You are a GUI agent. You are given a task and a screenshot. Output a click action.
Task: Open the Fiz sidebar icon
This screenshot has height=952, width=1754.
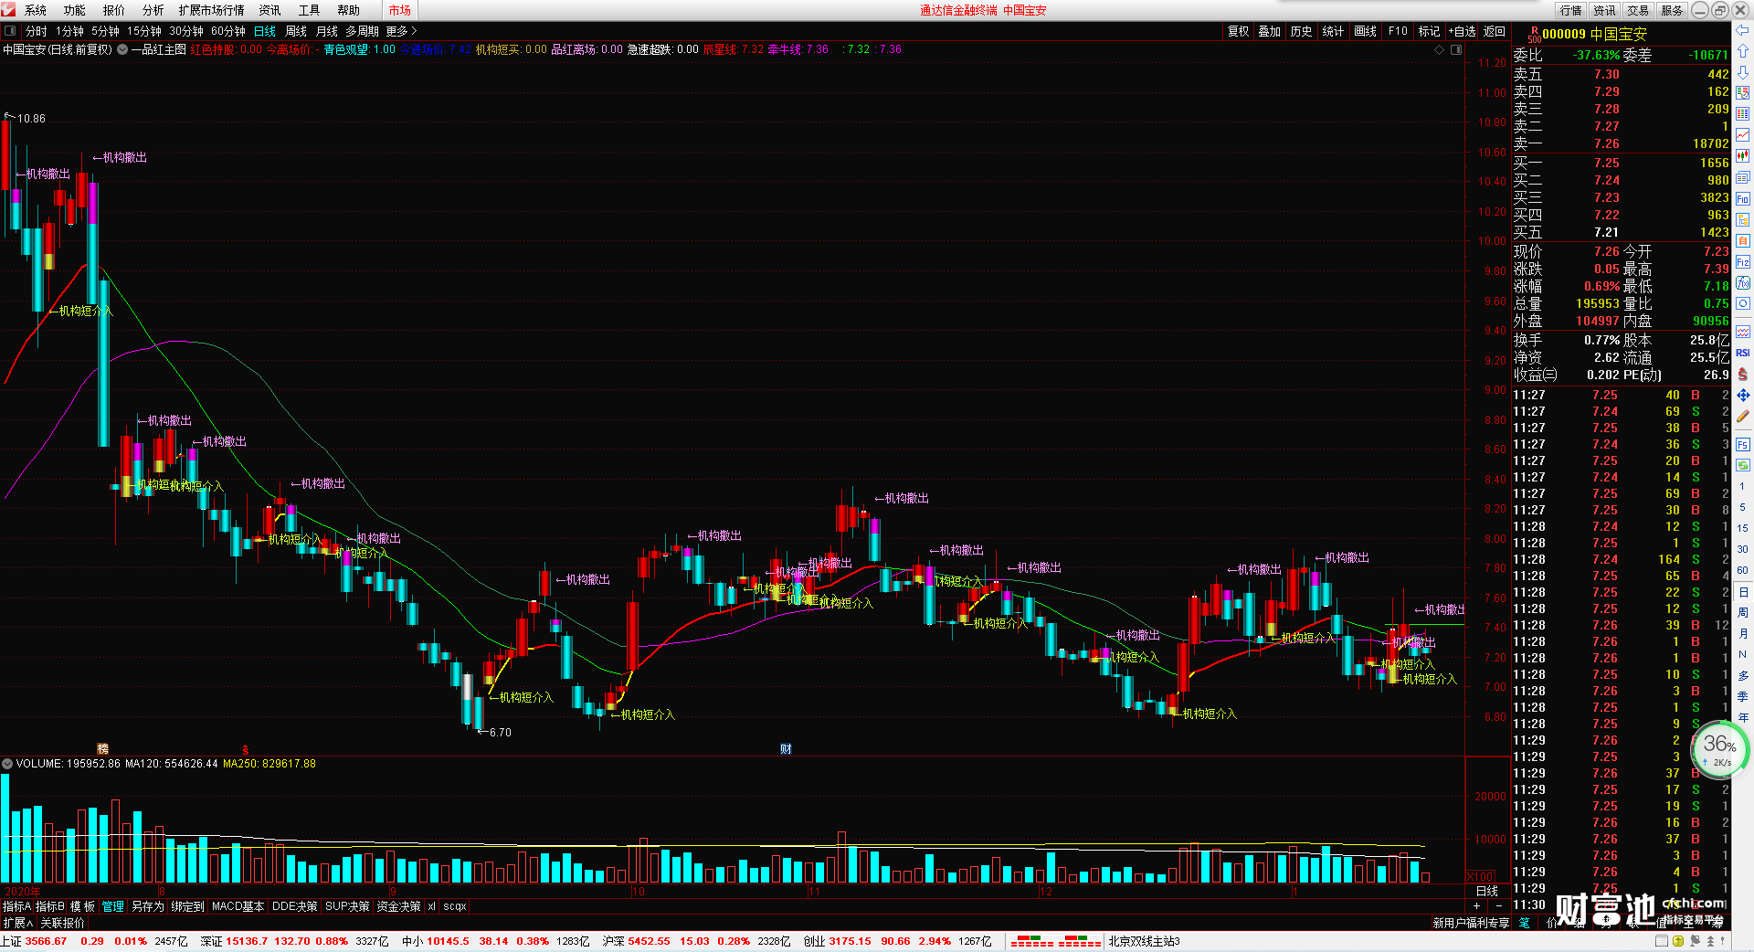[x=1743, y=262]
